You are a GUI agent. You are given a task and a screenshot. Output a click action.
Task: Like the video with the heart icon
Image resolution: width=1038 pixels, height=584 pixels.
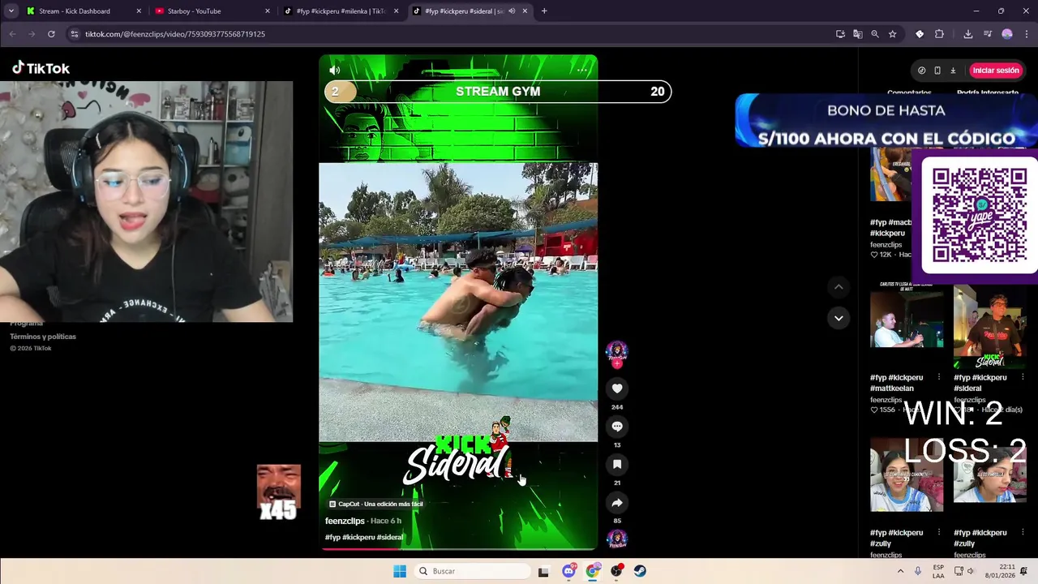click(x=617, y=389)
